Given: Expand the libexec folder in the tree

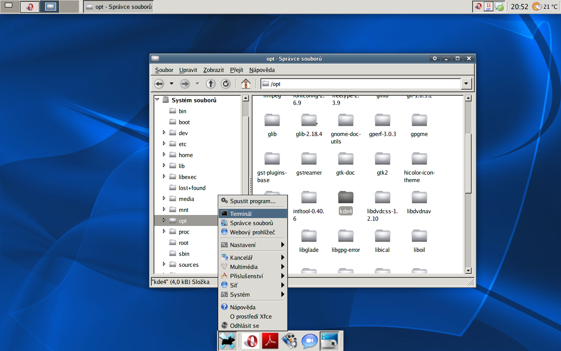Looking at the screenshot, I should tap(164, 176).
